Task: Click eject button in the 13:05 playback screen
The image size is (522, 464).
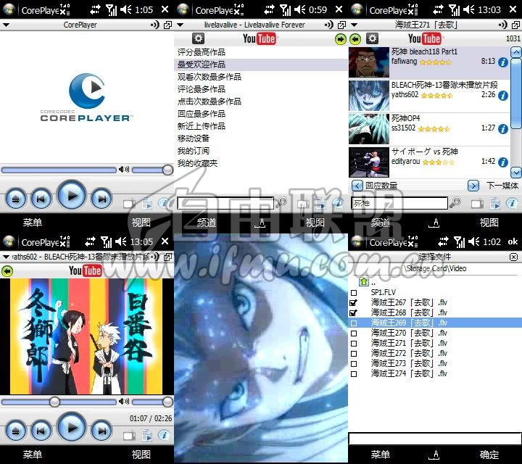Action: click(x=16, y=431)
